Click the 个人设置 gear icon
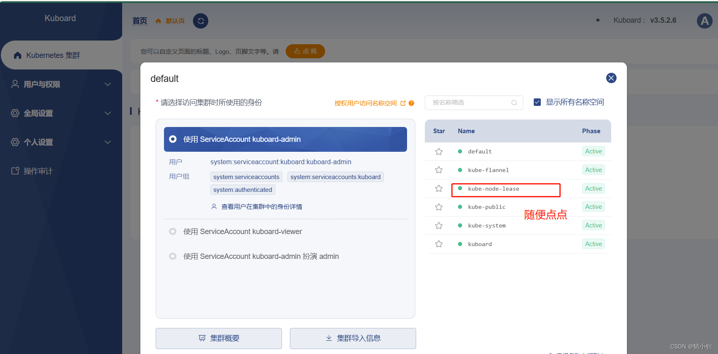This screenshot has height=354, width=718. 15,142
